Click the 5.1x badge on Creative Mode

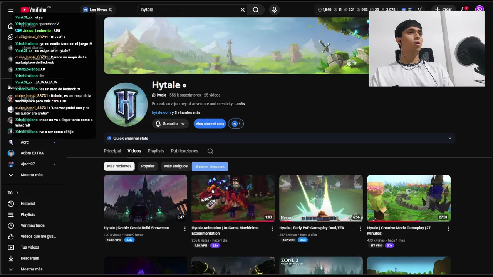pyautogui.click(x=389, y=245)
